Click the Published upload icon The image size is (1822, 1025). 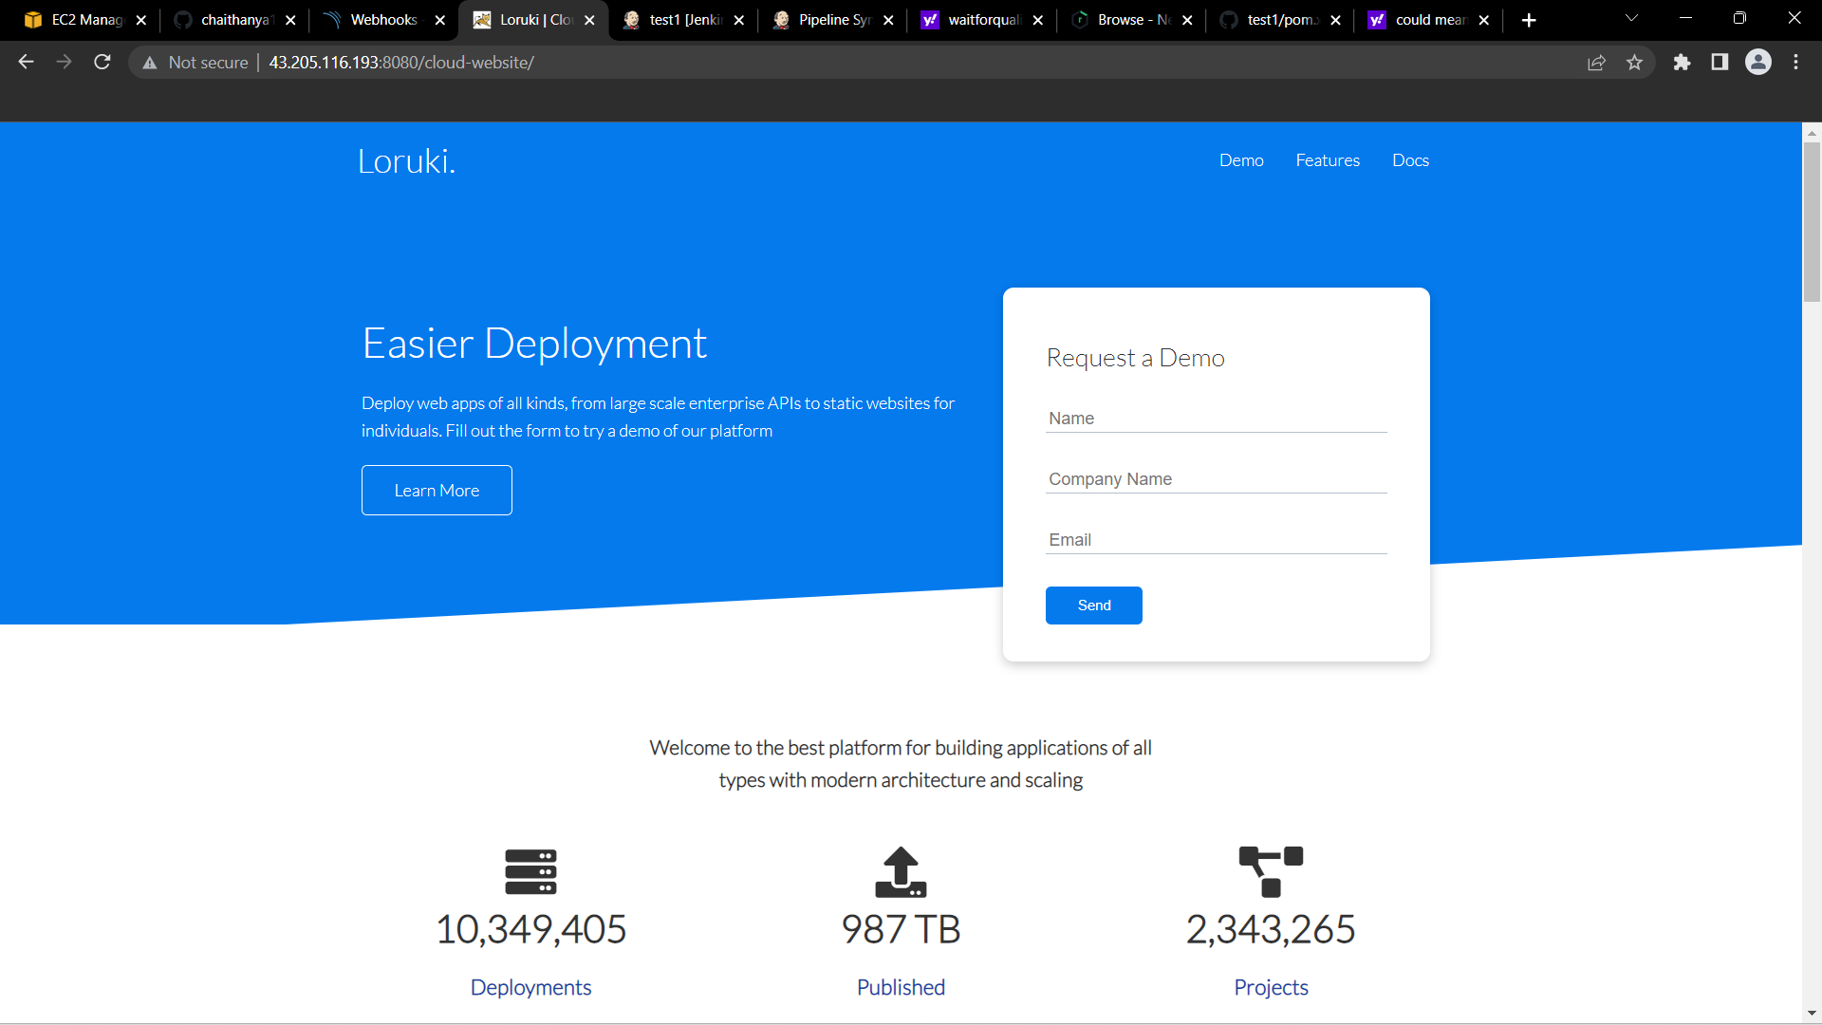coord(901,871)
